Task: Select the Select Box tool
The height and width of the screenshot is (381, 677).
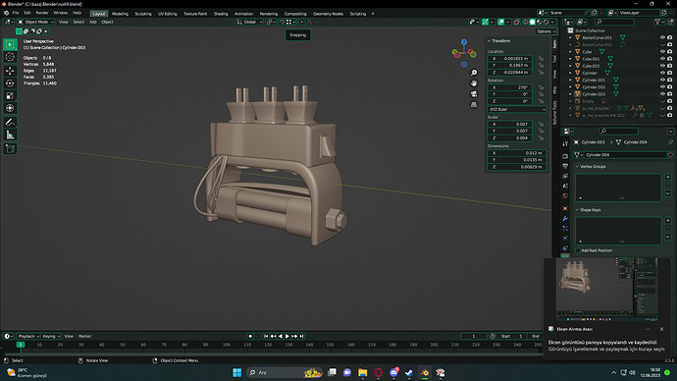Action: tap(10, 44)
